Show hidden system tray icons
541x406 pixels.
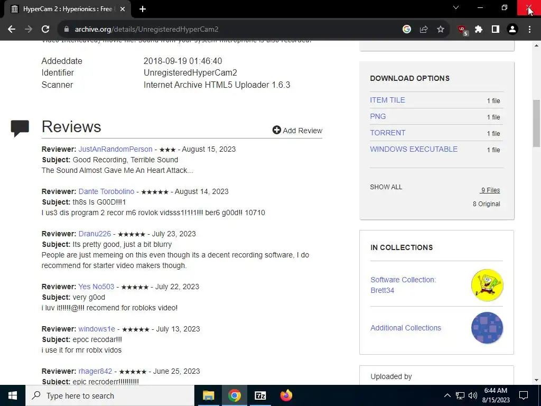tap(447, 395)
